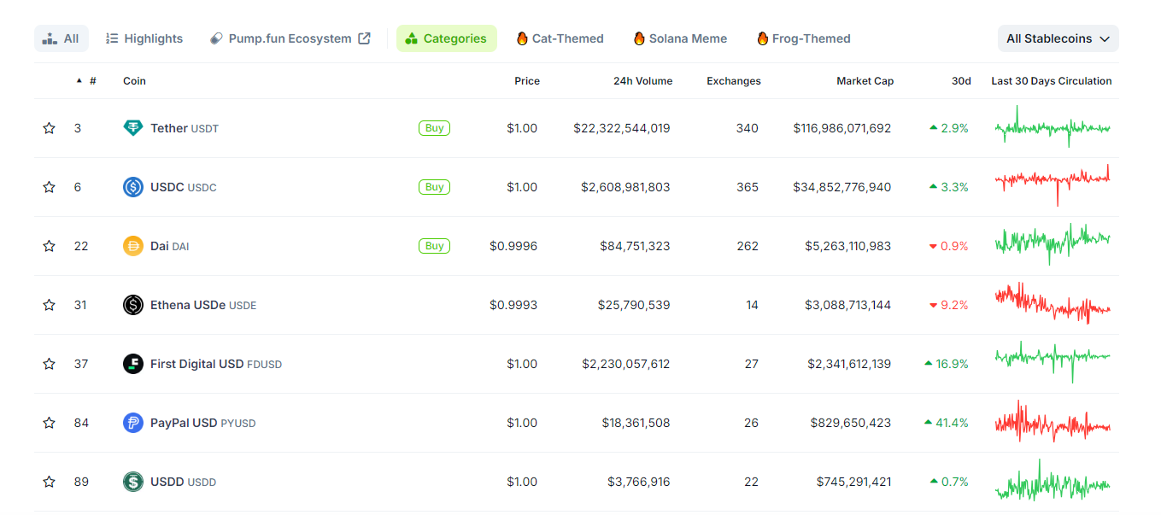Open Ethena USDe's circulation sparkline
The image size is (1161, 515).
[1053, 303]
